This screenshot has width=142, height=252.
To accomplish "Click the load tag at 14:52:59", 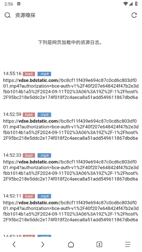I will tap(29, 115).
